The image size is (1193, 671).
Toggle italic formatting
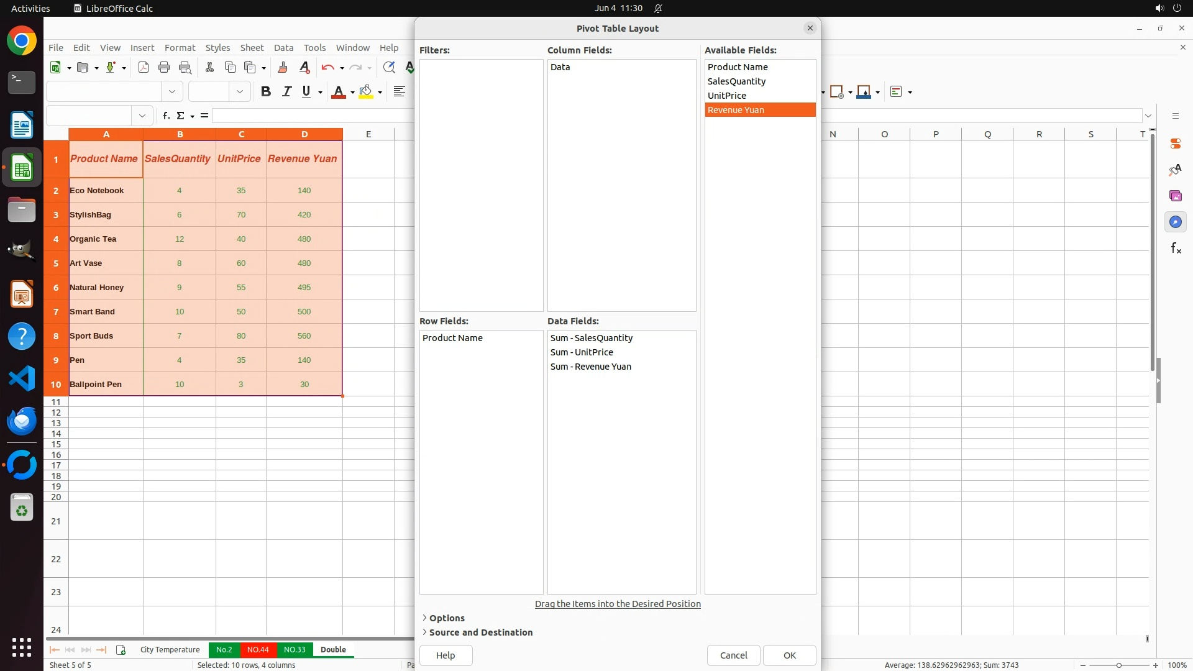(x=286, y=92)
